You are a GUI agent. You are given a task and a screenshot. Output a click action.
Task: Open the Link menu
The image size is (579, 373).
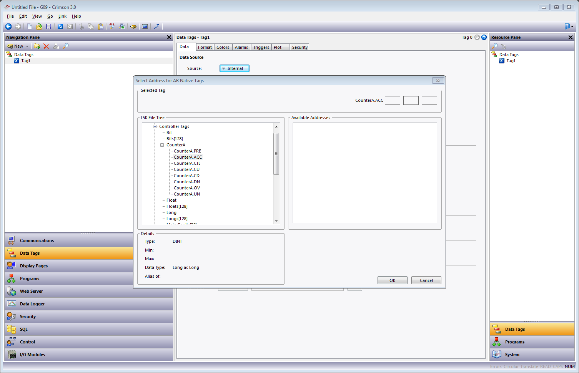tap(62, 16)
